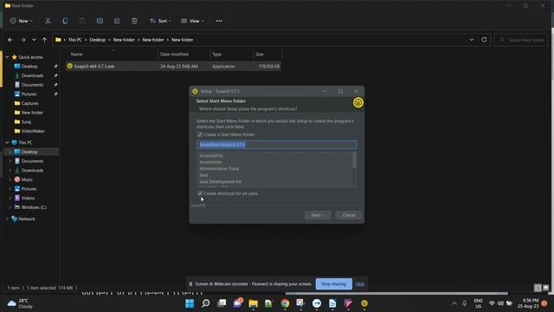This screenshot has width=554, height=312.
Task: Open the VideoMaker folder in the sidebar
Action: coord(33,131)
